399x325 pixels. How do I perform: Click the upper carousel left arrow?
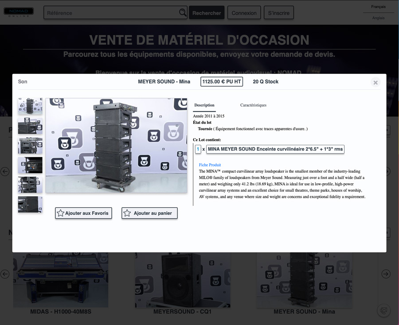click(5, 171)
